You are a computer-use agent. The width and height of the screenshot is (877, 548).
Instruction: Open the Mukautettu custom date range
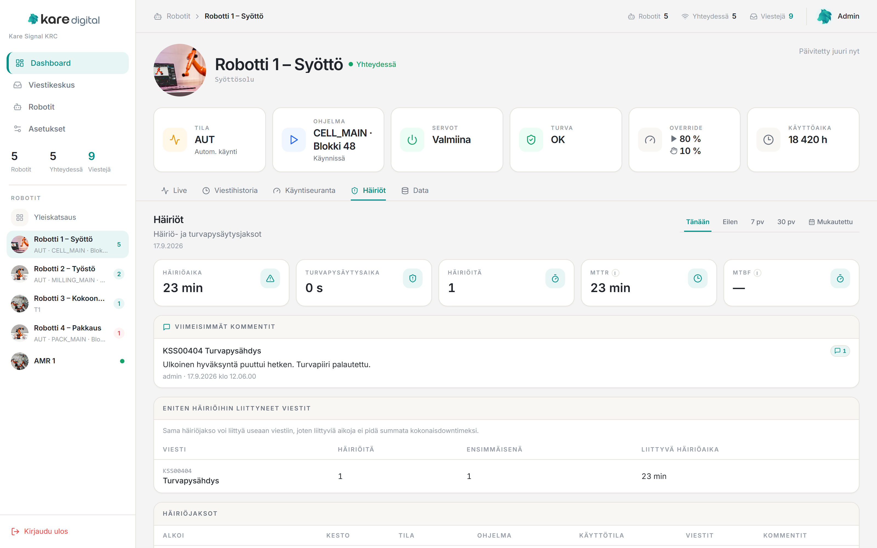click(x=831, y=222)
